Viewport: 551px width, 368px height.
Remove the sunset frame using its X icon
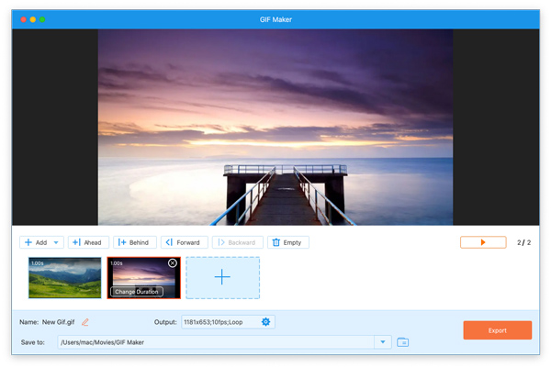(173, 263)
